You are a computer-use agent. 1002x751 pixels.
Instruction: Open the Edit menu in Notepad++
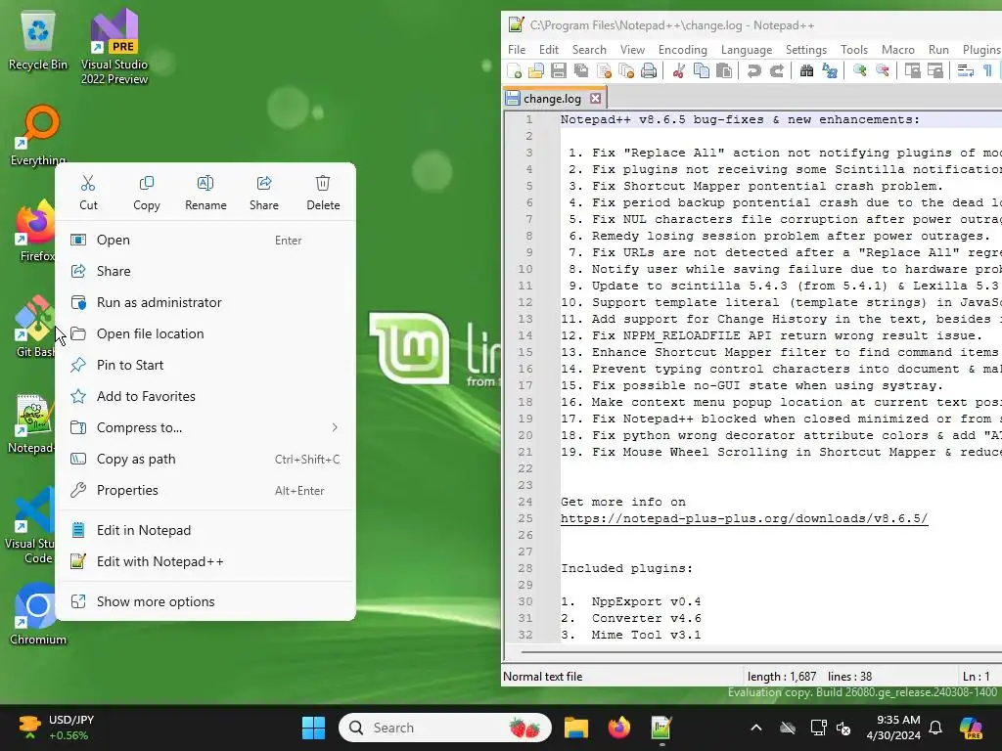[x=548, y=50]
